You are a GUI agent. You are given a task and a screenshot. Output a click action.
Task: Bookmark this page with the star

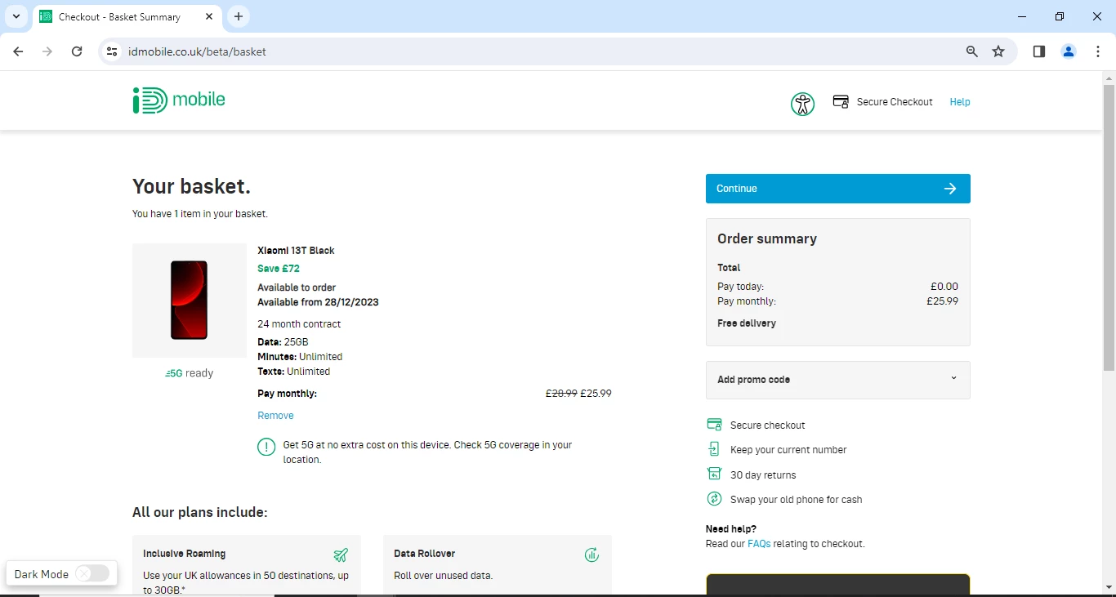point(998,51)
